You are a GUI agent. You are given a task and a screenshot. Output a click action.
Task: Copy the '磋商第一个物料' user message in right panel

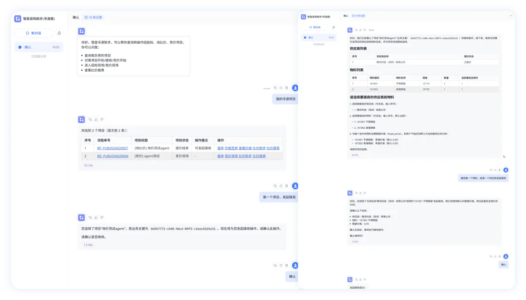[491, 170]
